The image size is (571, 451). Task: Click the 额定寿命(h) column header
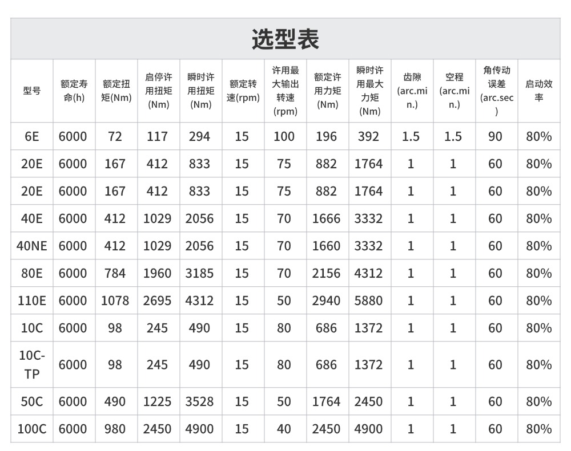[x=74, y=91]
